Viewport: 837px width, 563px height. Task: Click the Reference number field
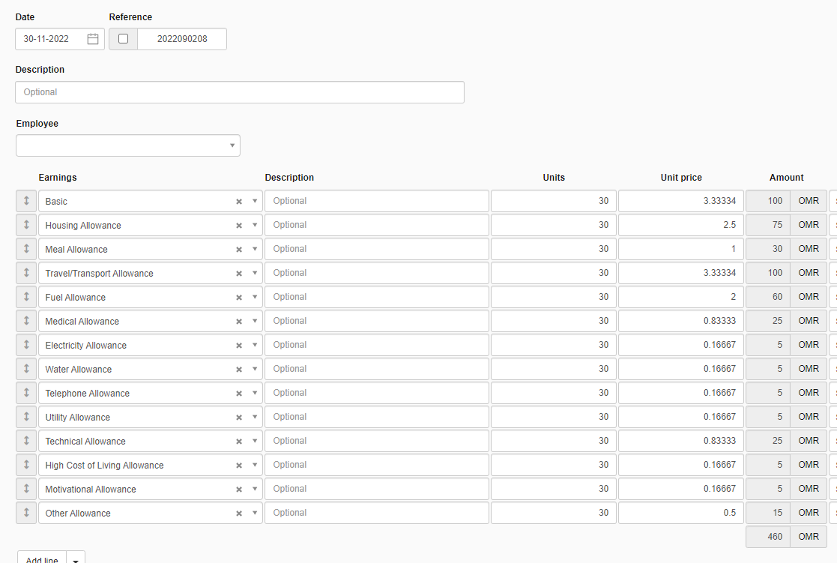pyautogui.click(x=182, y=39)
